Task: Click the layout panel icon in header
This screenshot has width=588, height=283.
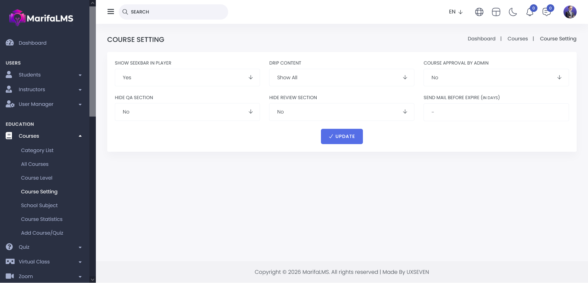Action: point(496,12)
